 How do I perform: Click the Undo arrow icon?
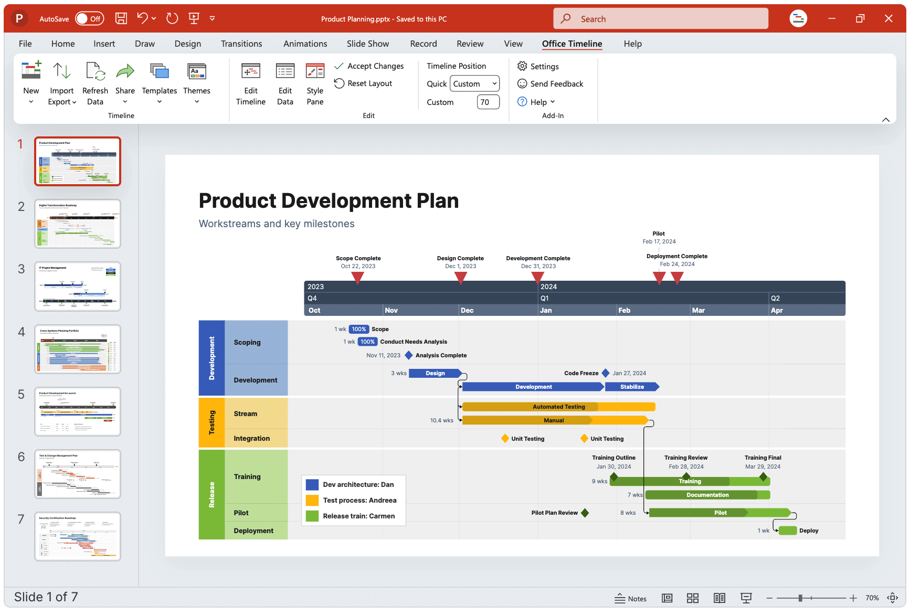pyautogui.click(x=142, y=18)
